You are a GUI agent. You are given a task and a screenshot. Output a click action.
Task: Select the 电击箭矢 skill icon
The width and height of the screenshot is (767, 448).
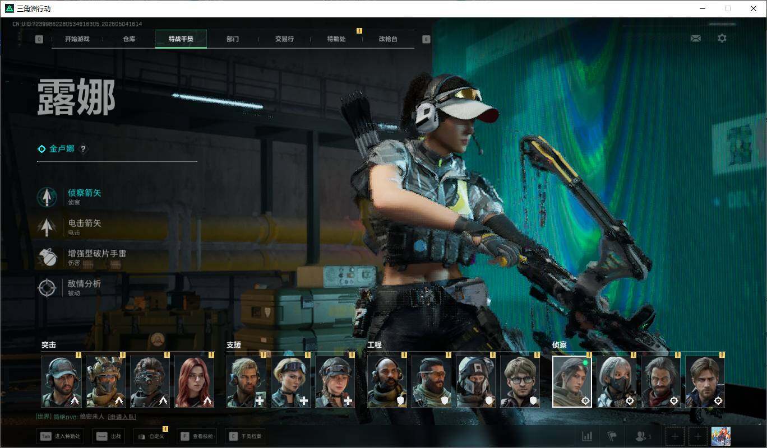[47, 227]
